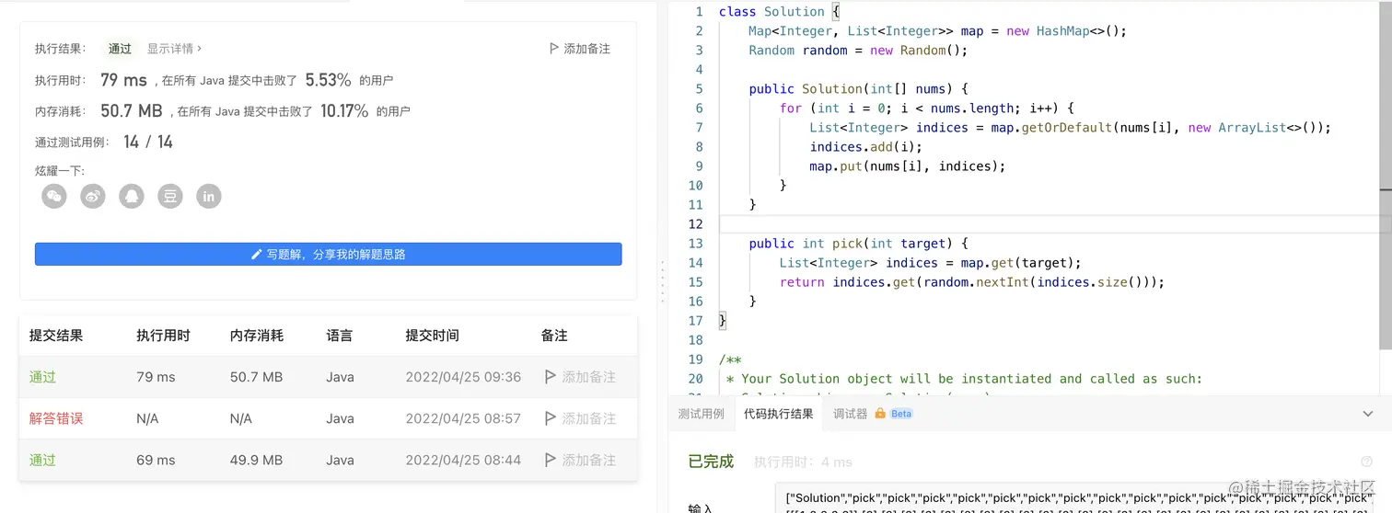
Task: Place cursor on empty line 12
Action: click(1050, 224)
